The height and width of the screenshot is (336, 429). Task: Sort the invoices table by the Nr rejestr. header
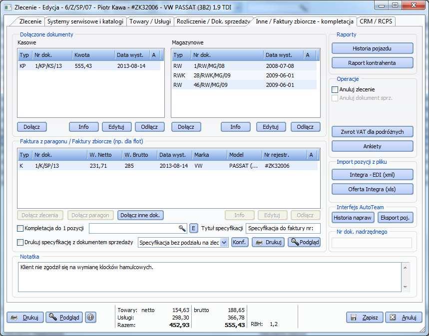tap(284, 155)
